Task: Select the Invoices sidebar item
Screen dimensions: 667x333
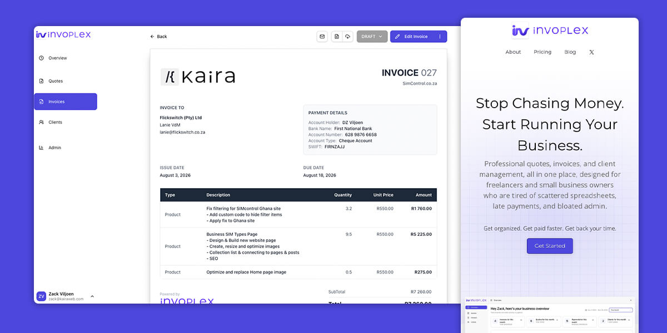Action: tap(66, 102)
